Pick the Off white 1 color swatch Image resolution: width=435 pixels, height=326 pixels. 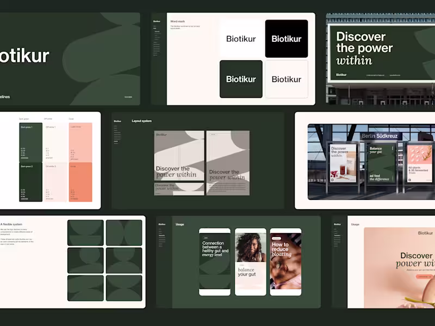[55, 142]
